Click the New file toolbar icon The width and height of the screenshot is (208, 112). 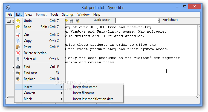[9, 21]
